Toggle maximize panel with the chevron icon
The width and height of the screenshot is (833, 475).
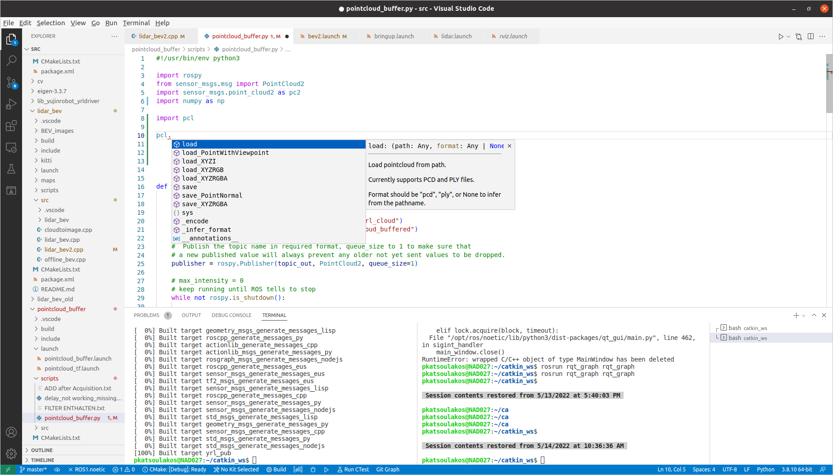tap(814, 315)
